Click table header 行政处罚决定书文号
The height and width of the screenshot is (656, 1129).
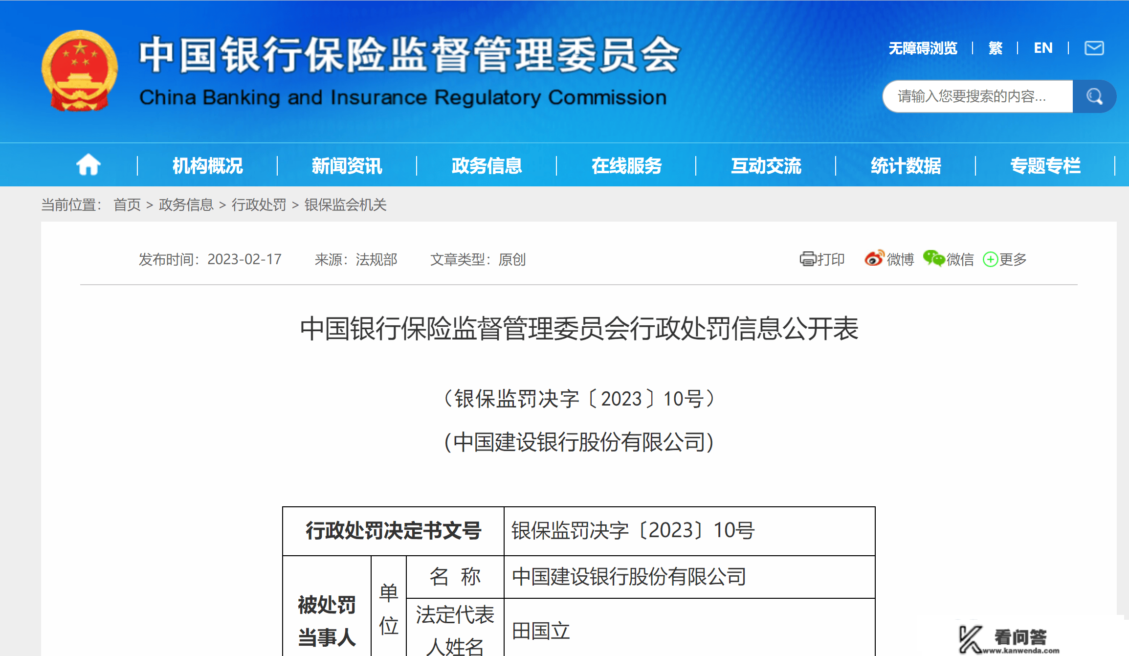tap(394, 531)
